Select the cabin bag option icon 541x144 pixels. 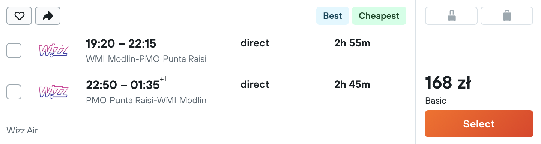451,16
